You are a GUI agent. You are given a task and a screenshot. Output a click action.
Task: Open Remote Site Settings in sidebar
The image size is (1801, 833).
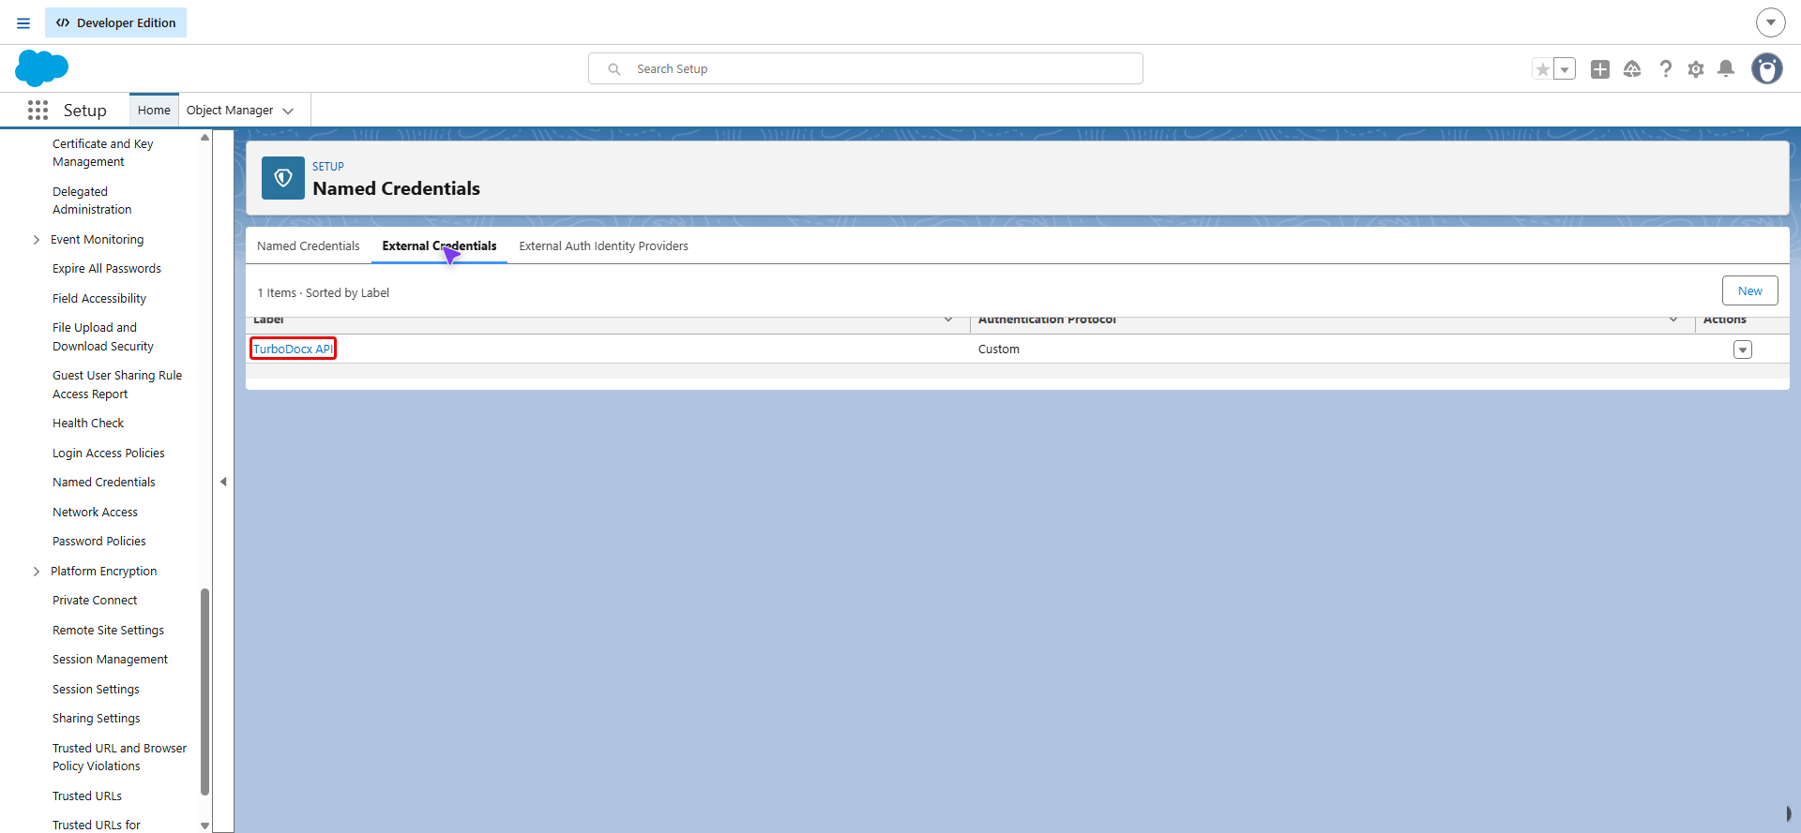[x=108, y=631]
